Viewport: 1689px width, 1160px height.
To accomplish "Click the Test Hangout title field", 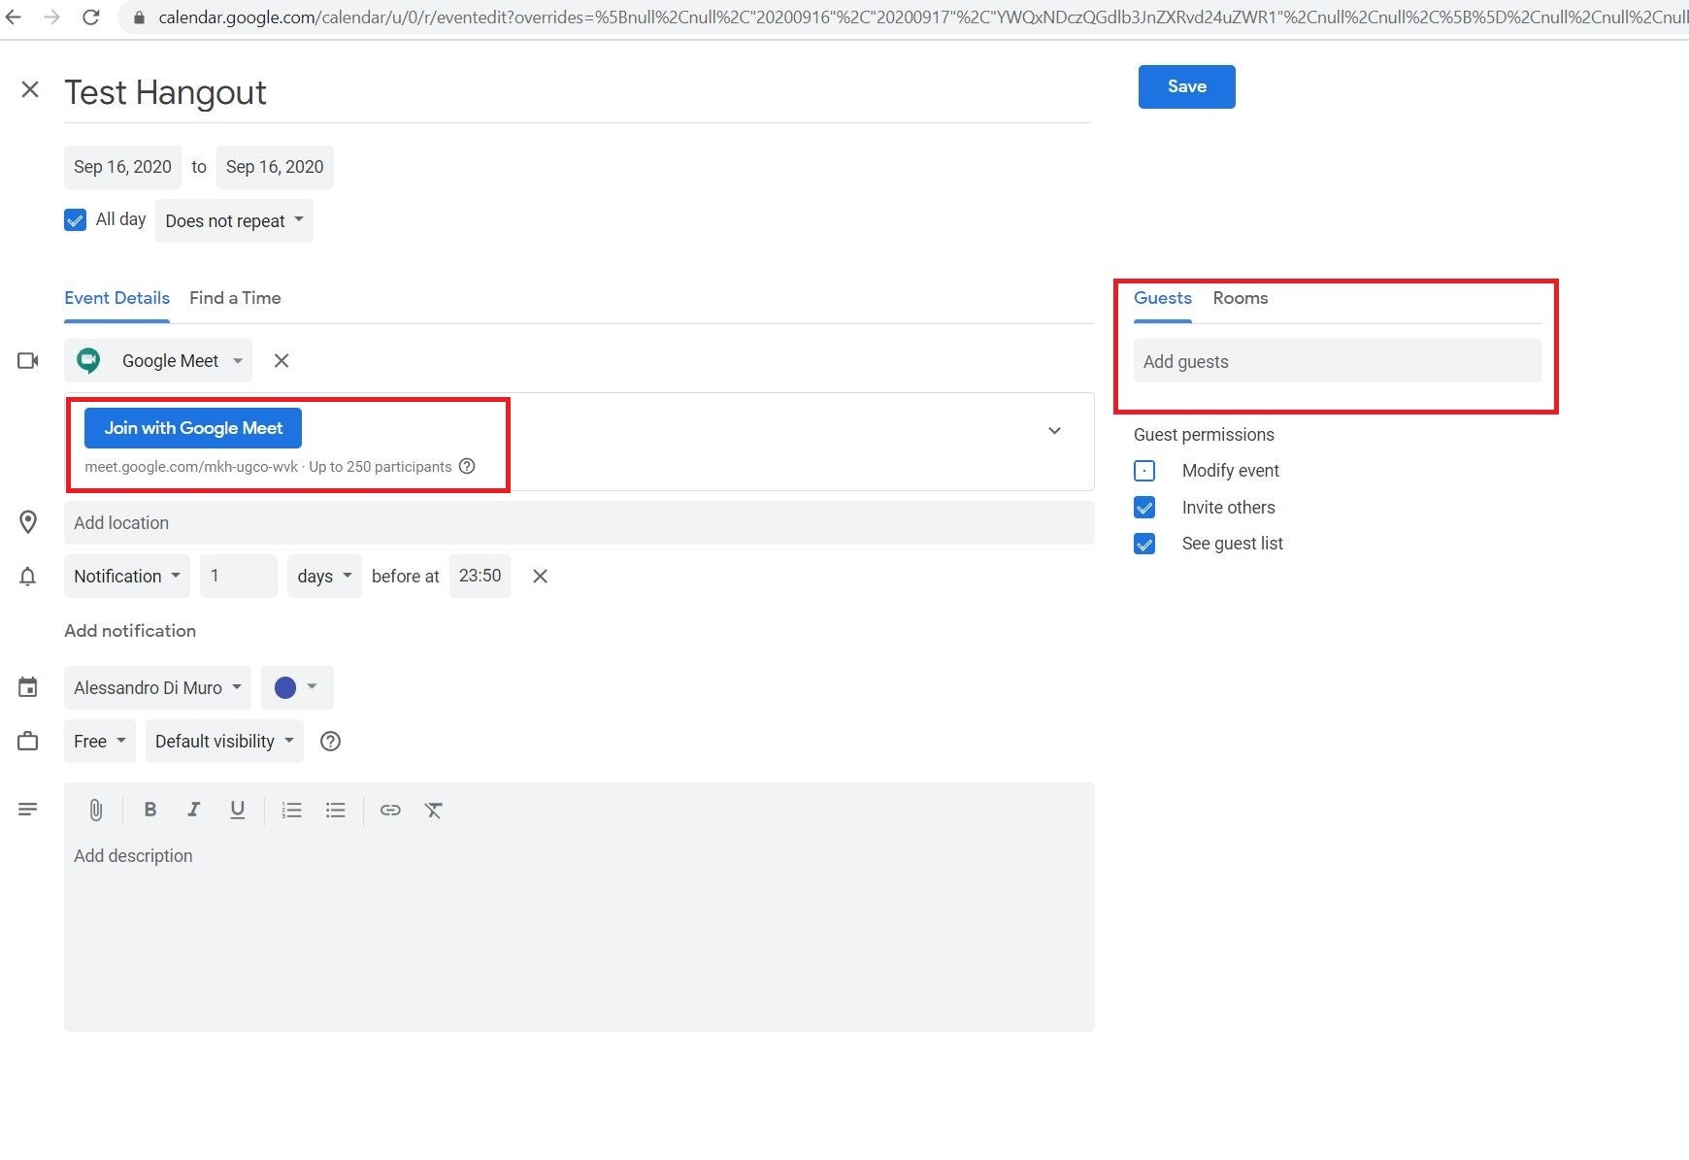I will point(578,92).
